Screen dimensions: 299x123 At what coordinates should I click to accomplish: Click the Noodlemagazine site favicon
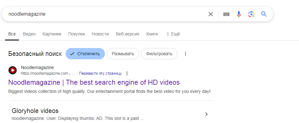[13, 70]
